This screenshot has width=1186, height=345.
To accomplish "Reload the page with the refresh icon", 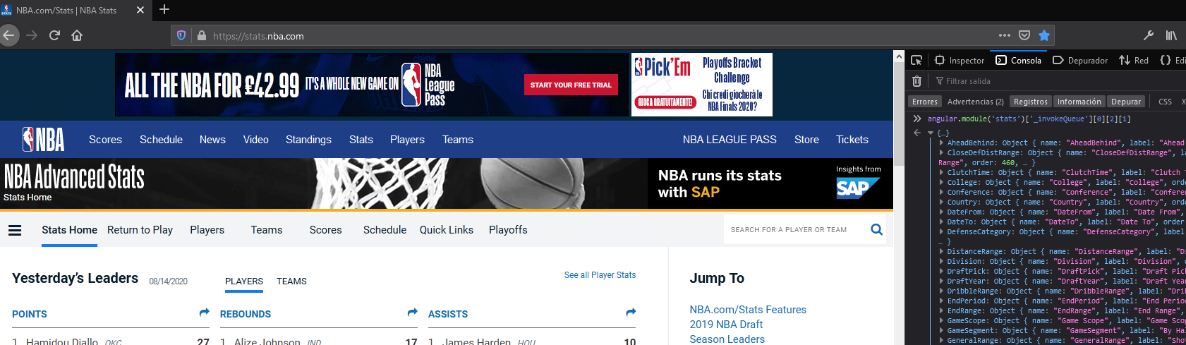I will 54,35.
